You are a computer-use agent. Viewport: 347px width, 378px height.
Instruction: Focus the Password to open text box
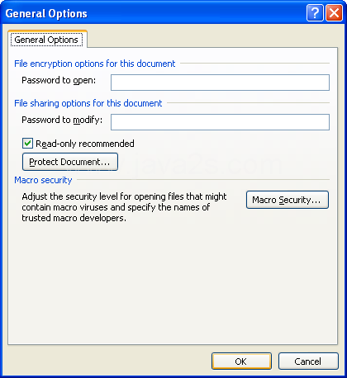220,83
